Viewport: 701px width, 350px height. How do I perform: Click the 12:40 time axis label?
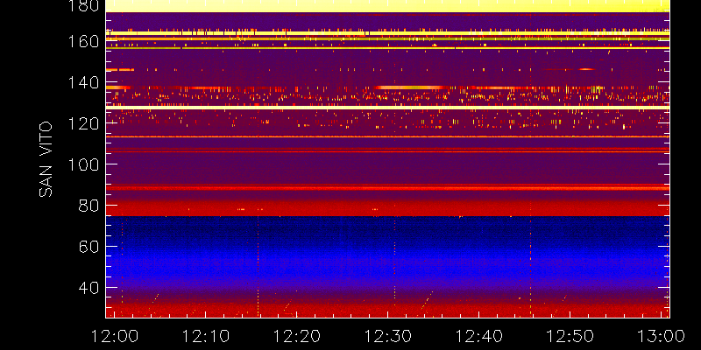479,336
